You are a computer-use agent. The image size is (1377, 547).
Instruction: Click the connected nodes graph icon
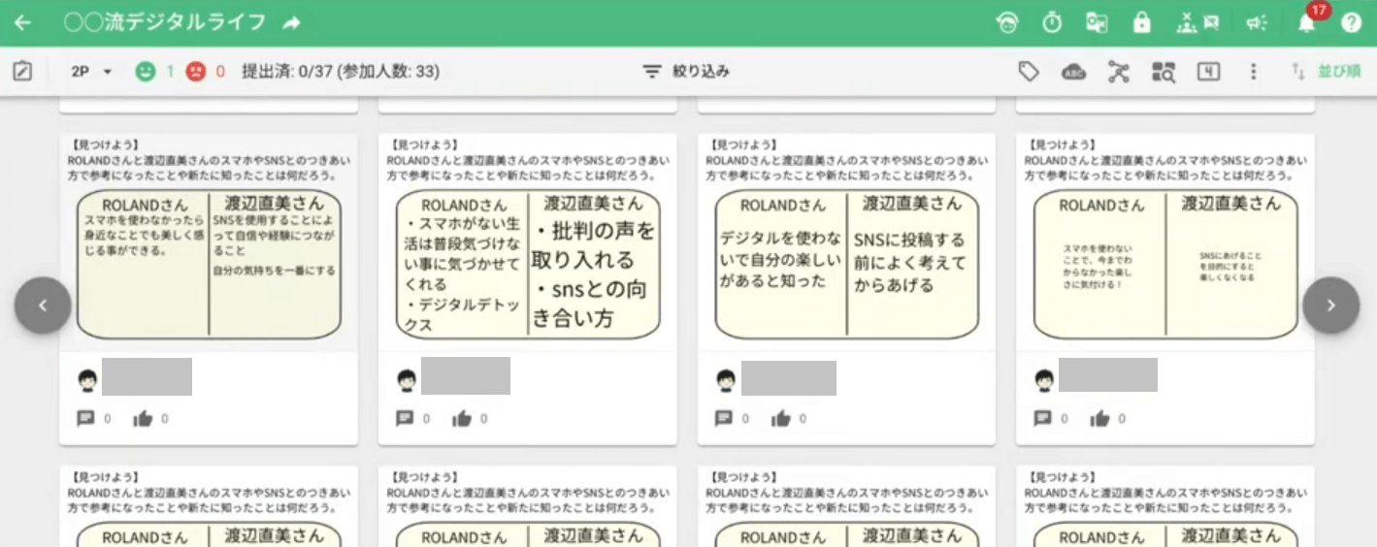pyautogui.click(x=1119, y=72)
